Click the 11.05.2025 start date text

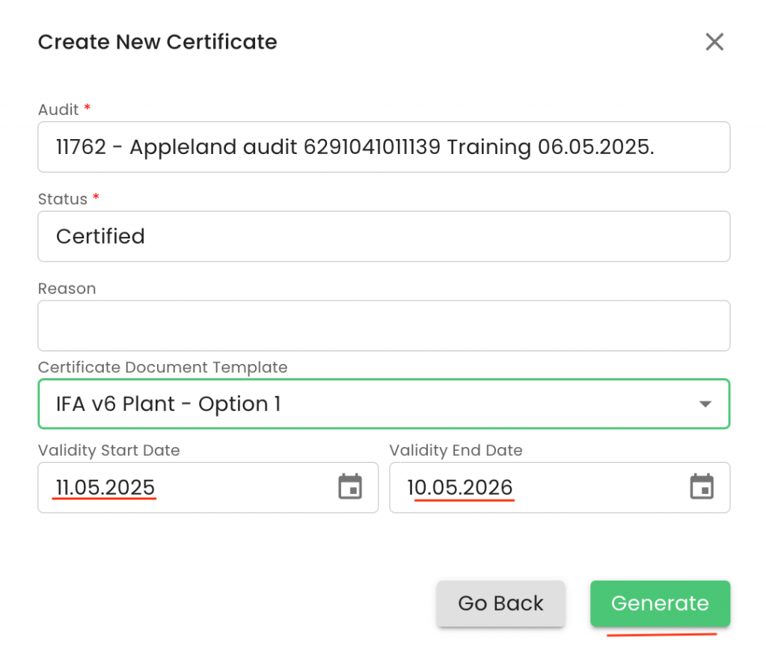pos(105,487)
